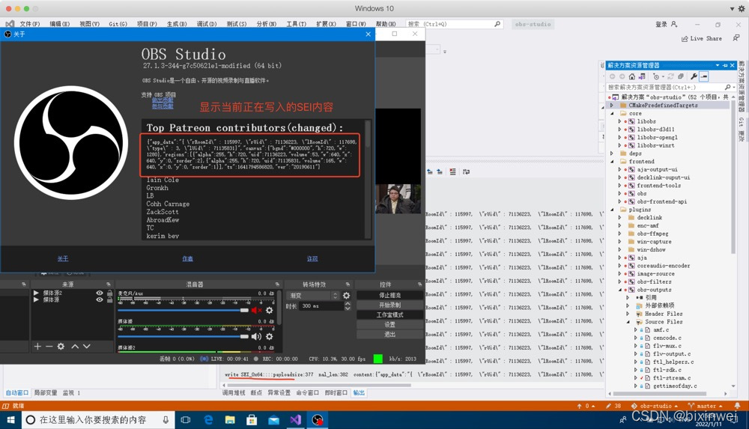Click the 设置 button in OBS controls
Image resolution: width=749 pixels, height=429 pixels.
(389, 324)
